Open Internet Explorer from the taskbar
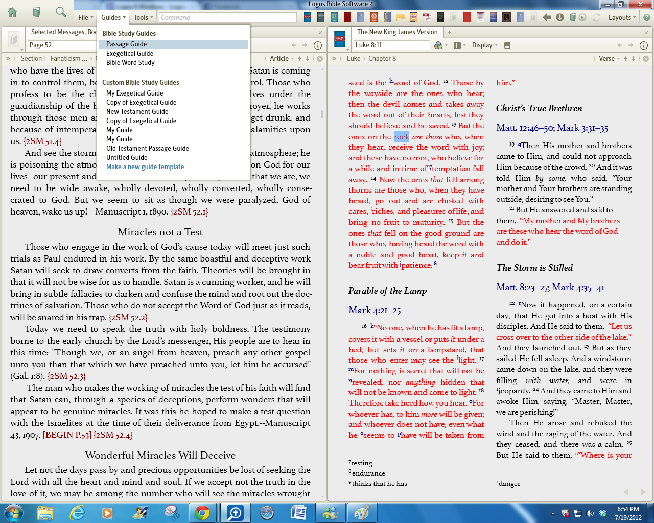 point(77,512)
